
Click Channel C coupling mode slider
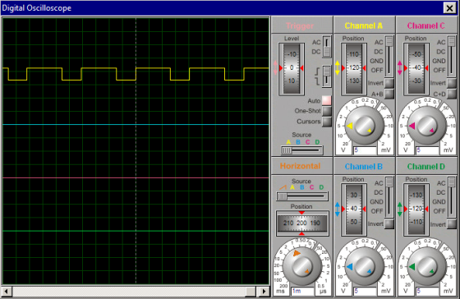452,57
